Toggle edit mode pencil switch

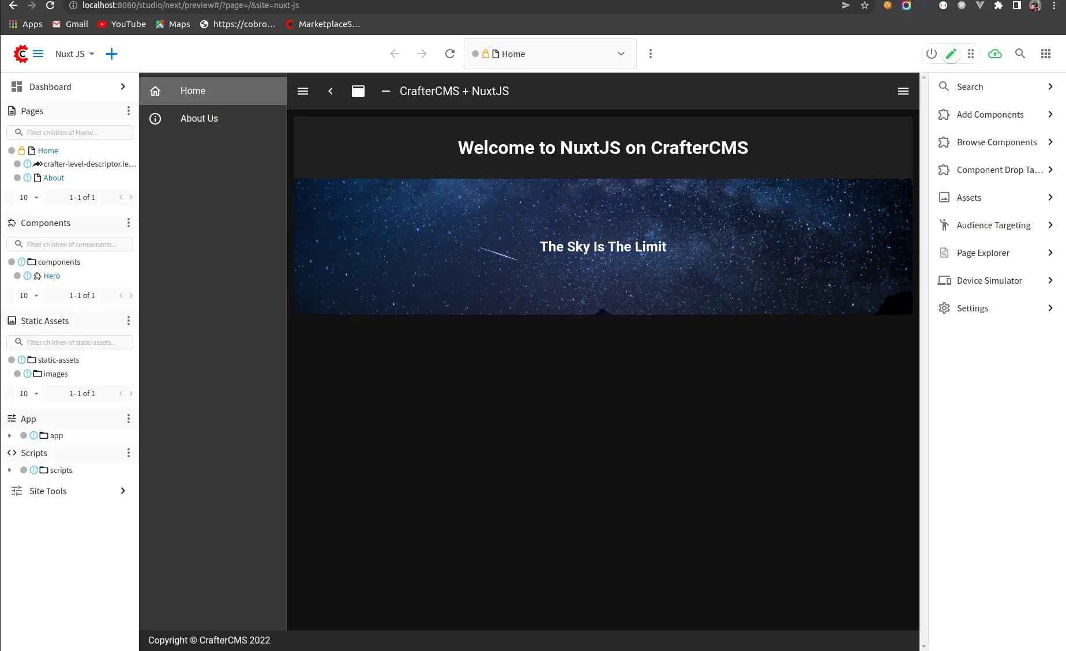coord(951,54)
